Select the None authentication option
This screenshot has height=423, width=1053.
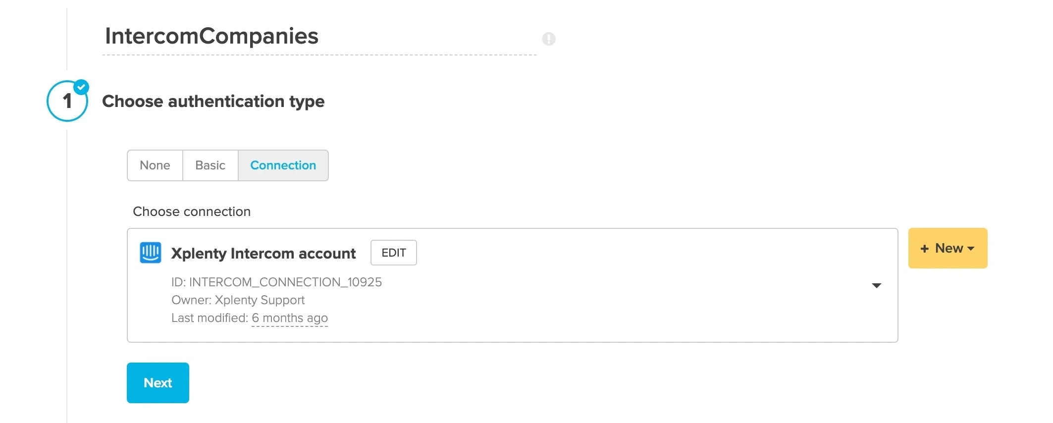(155, 165)
